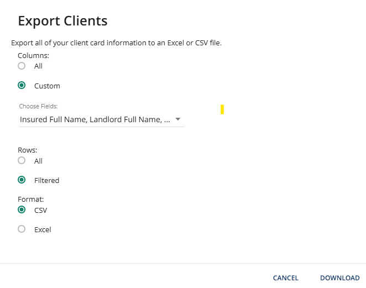Choose the Filtered rows radio button

point(22,180)
